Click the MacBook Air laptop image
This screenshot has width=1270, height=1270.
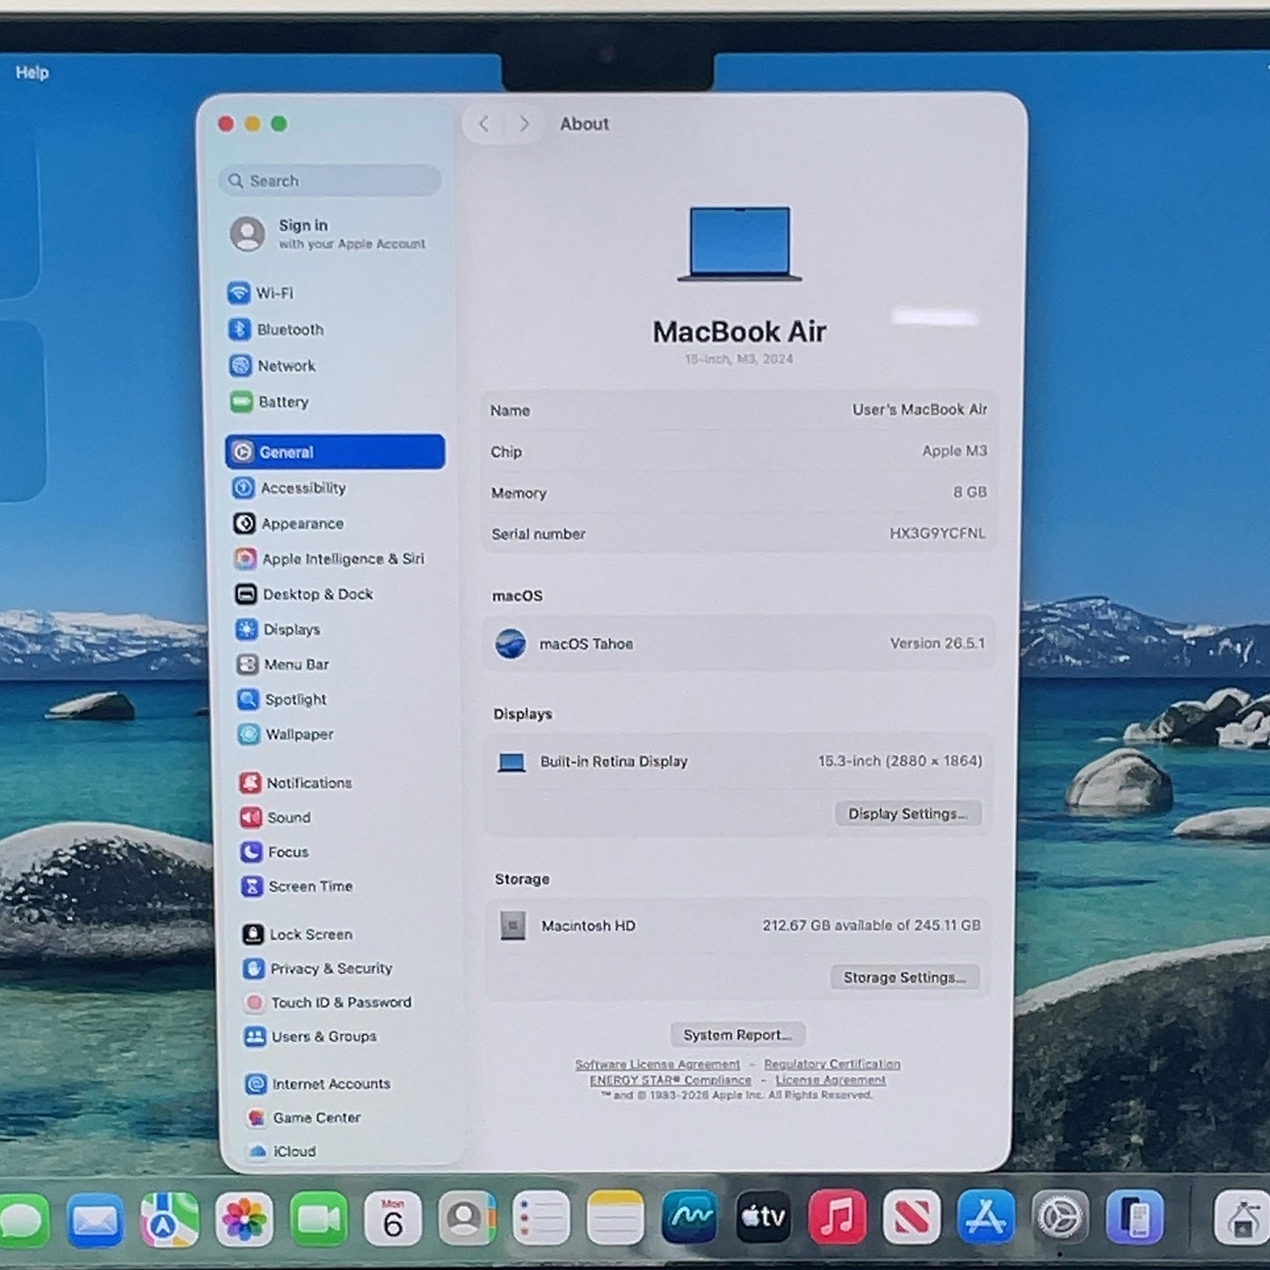click(x=740, y=244)
